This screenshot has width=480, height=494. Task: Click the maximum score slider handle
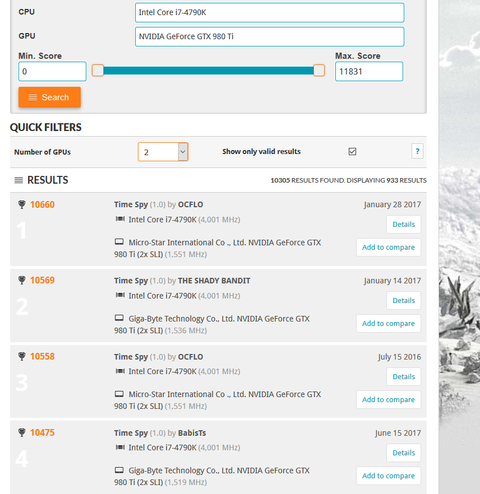pos(319,70)
